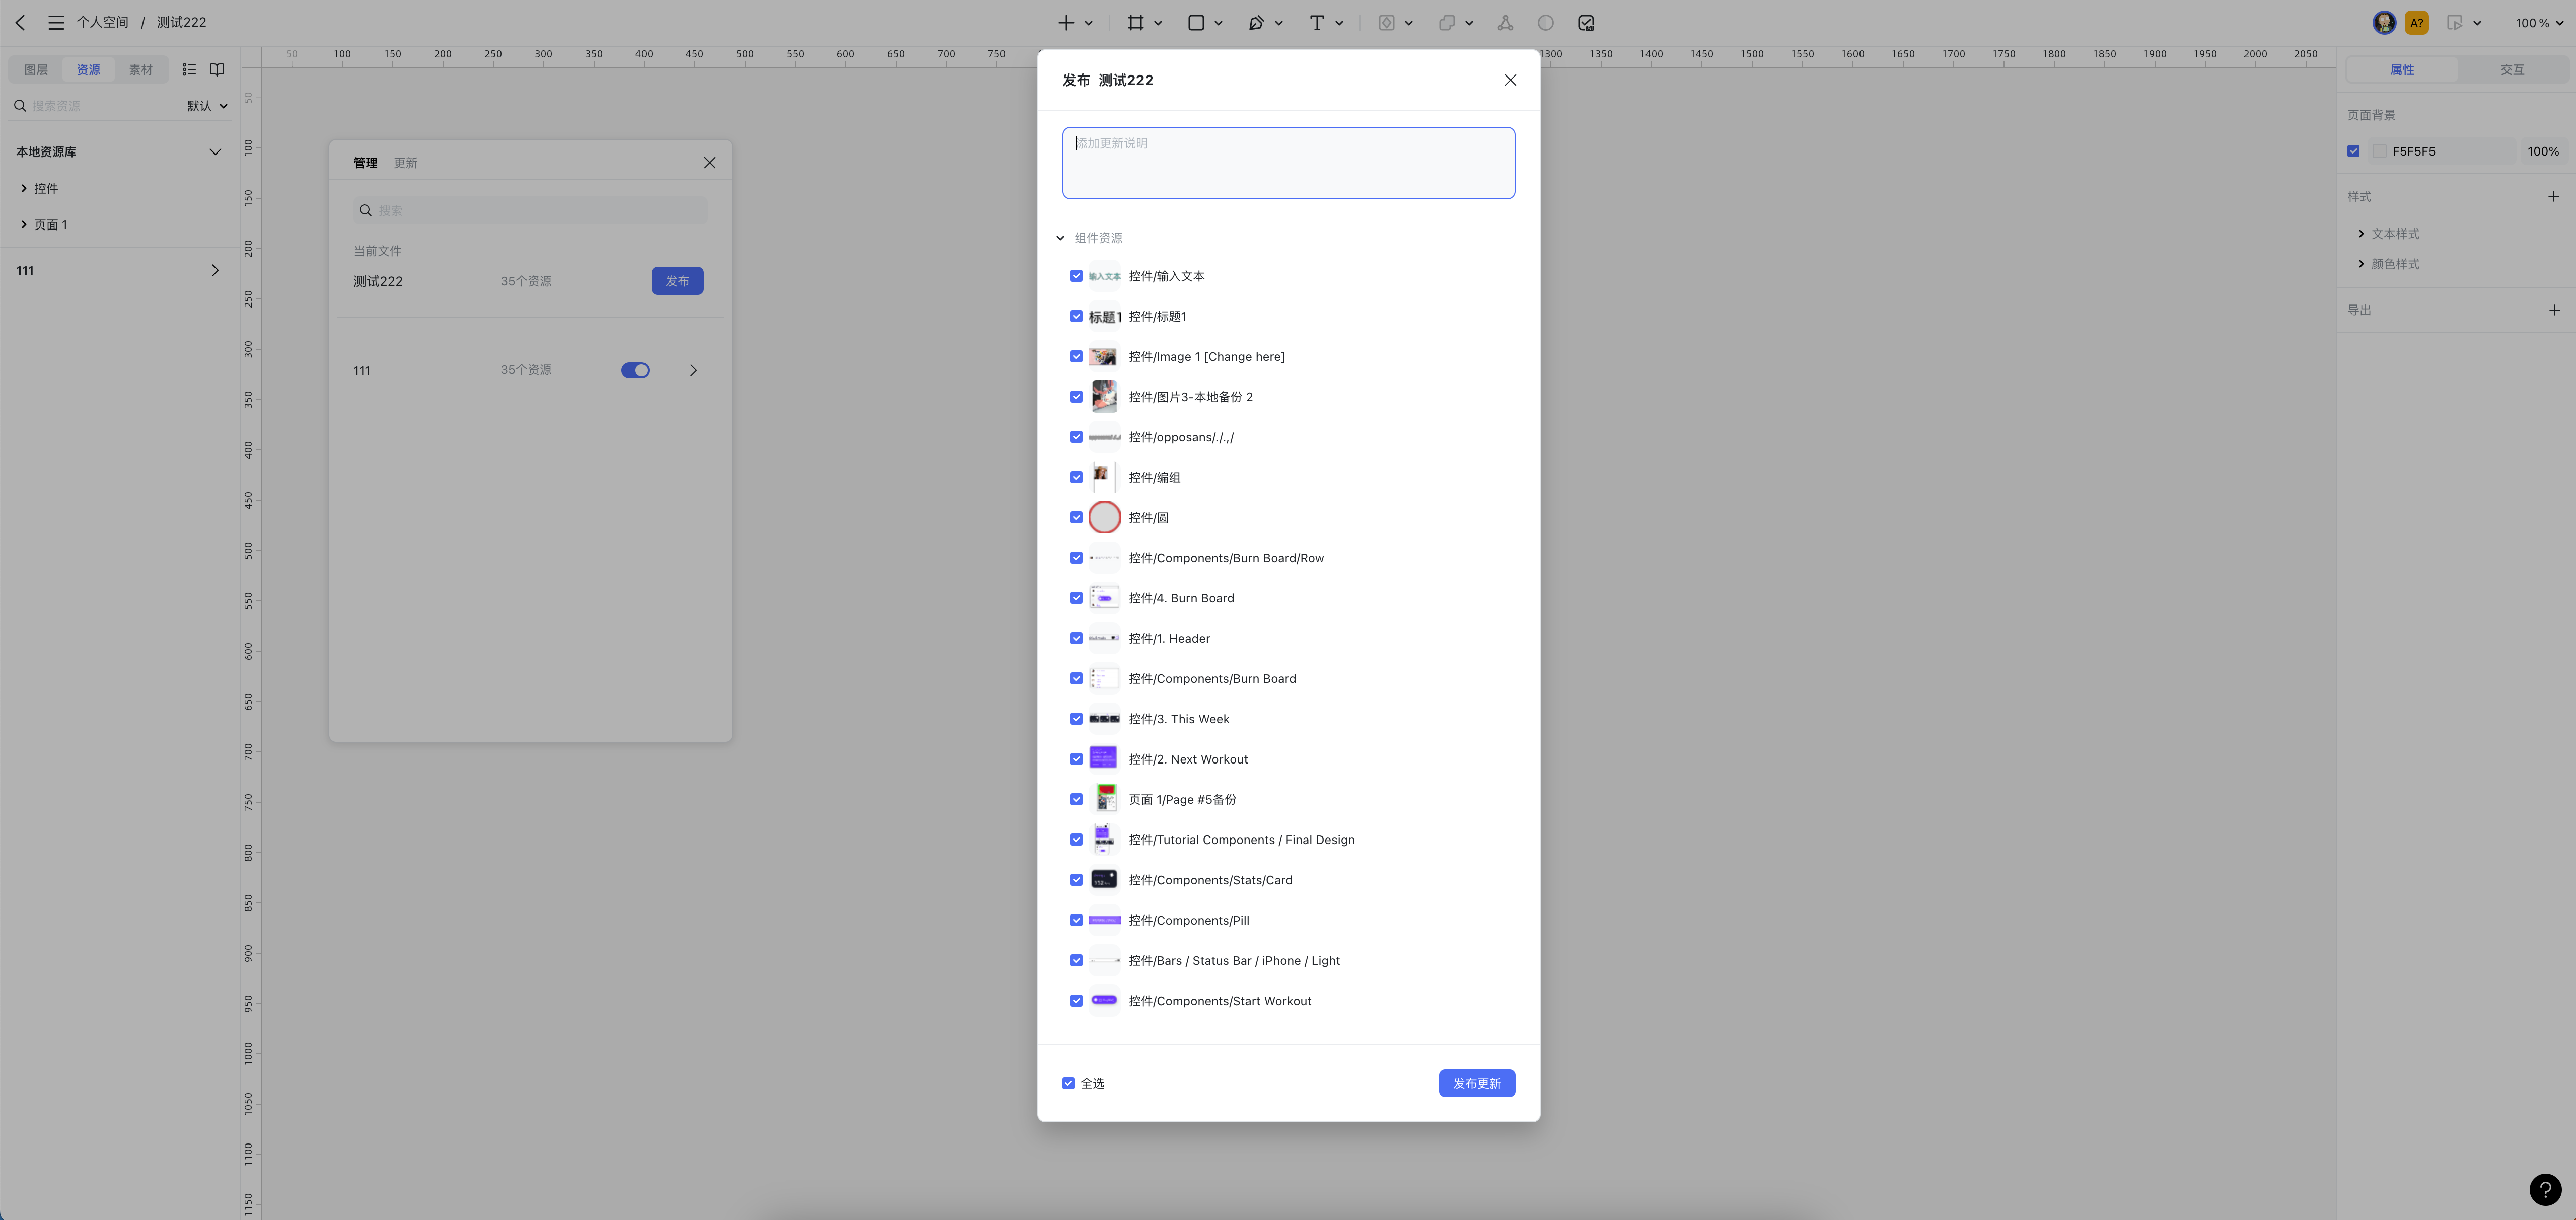Screen dimensions: 2576x1220
Task: Switch resource panel to list view
Action: coord(189,69)
